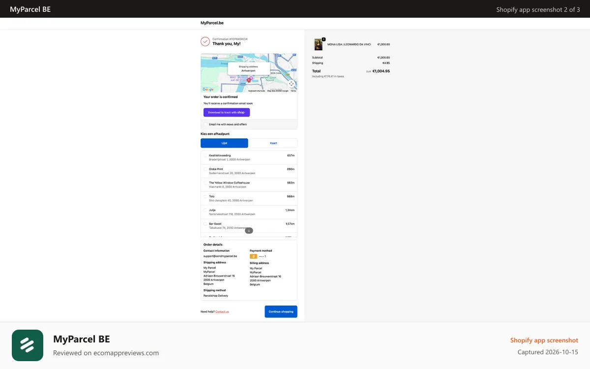
Task: Open the Mona Lisa product thumbnail
Action: tap(319, 45)
